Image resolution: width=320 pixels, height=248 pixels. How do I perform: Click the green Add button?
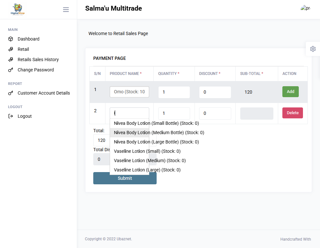[290, 92]
